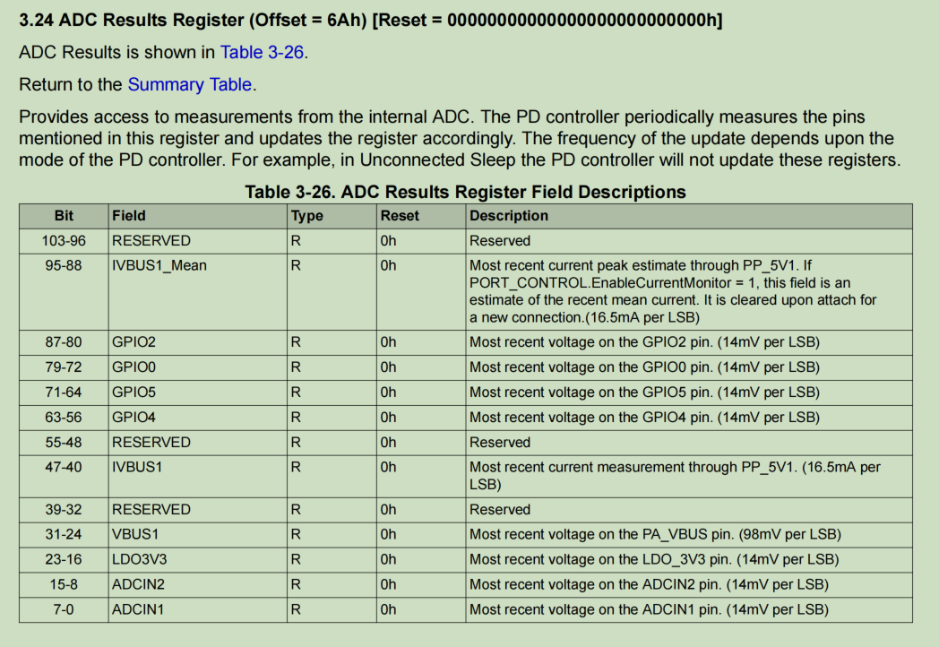Viewport: 939px width, 647px height.
Task: Select the Bit column header
Action: point(64,216)
